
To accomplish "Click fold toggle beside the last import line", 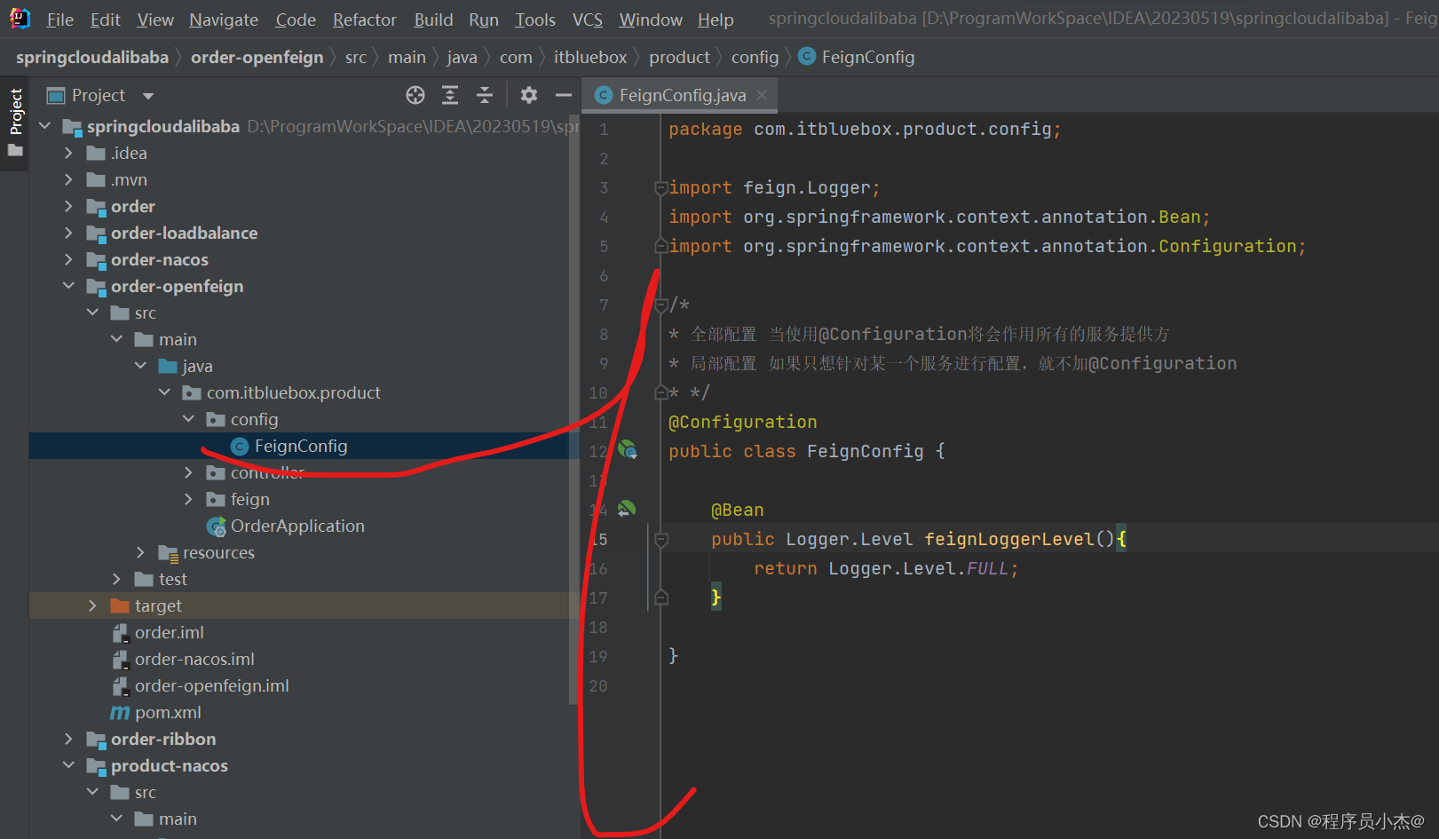I will coord(660,246).
